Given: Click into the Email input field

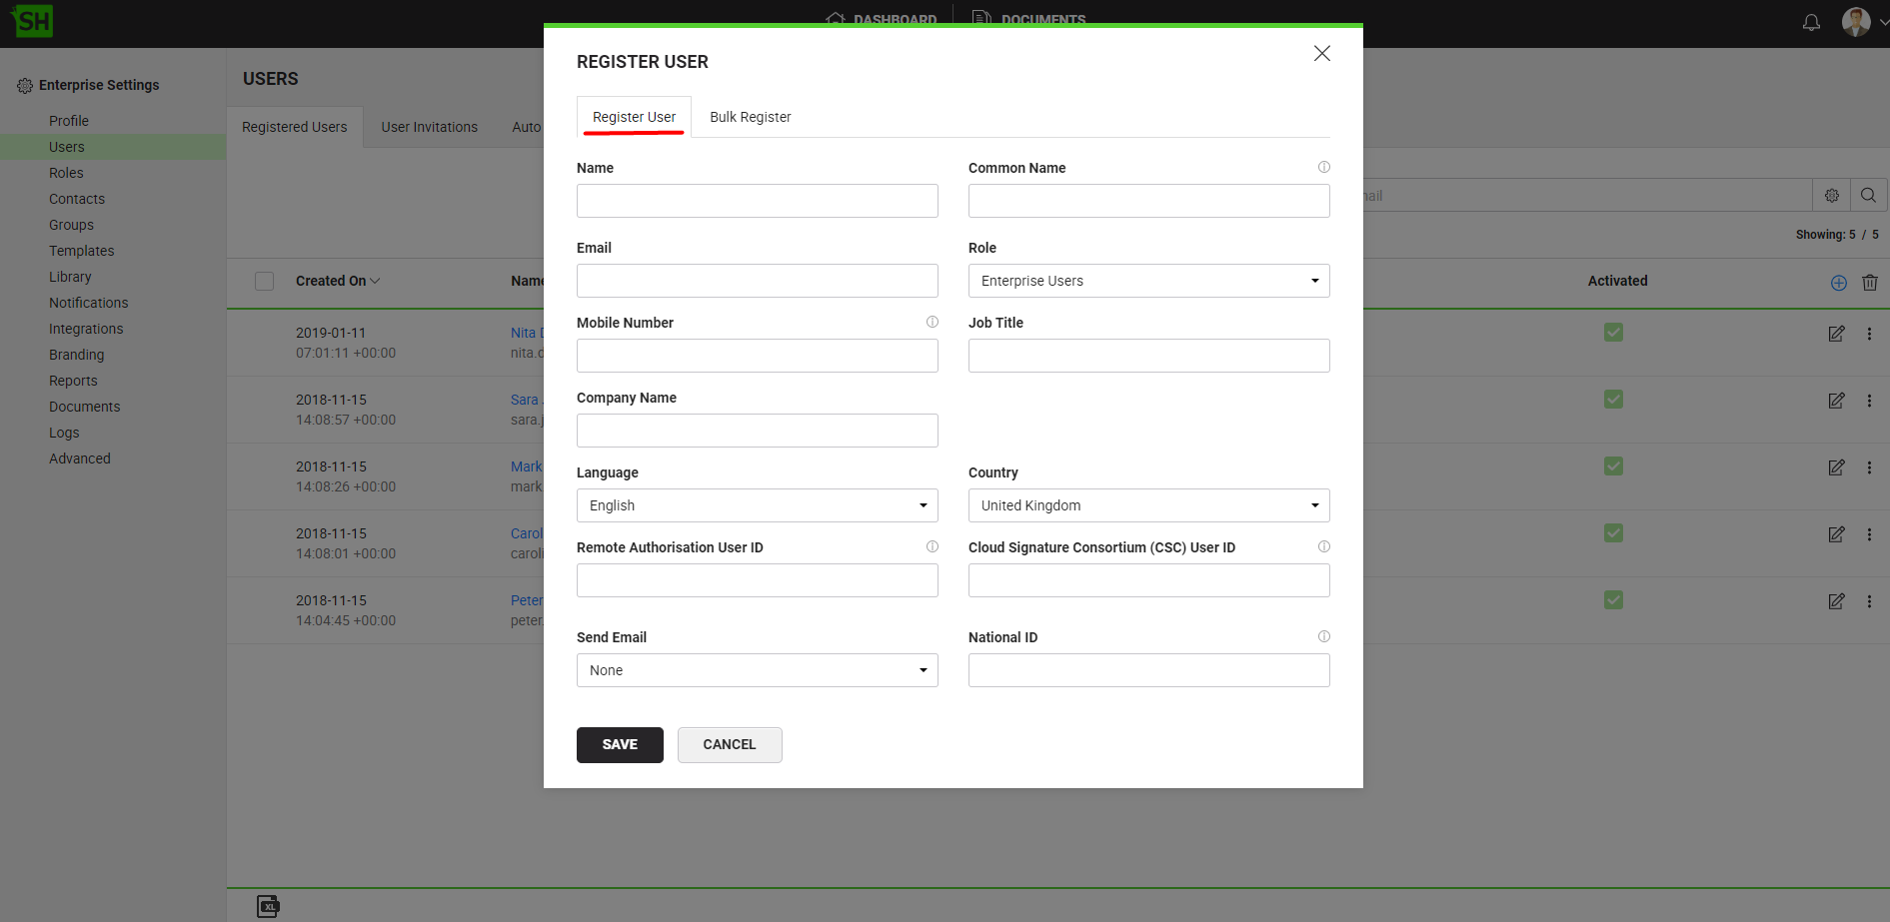Looking at the screenshot, I should click(x=757, y=281).
